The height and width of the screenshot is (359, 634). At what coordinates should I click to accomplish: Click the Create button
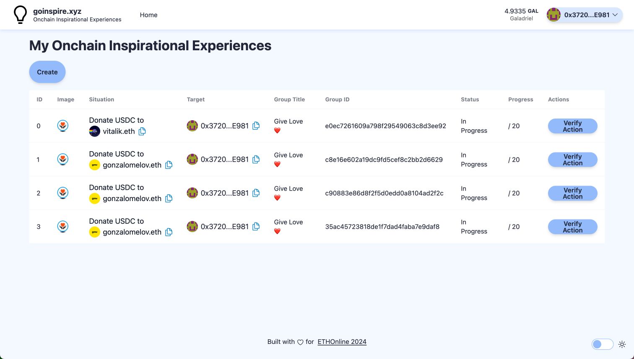47,72
